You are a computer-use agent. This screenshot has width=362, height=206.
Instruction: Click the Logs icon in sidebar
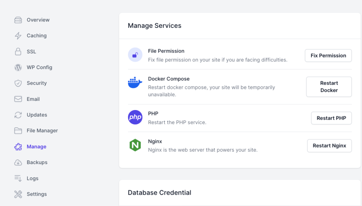pos(18,178)
